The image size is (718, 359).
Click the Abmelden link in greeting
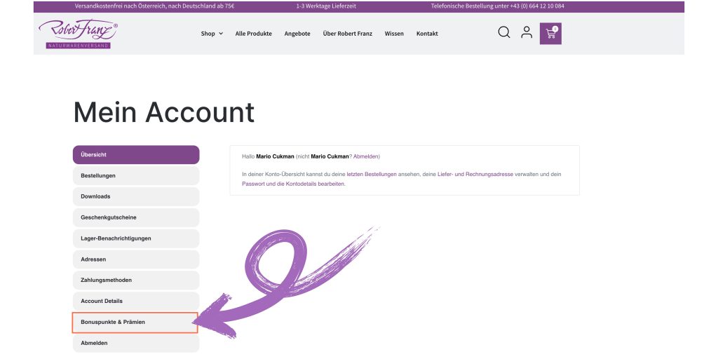366,156
